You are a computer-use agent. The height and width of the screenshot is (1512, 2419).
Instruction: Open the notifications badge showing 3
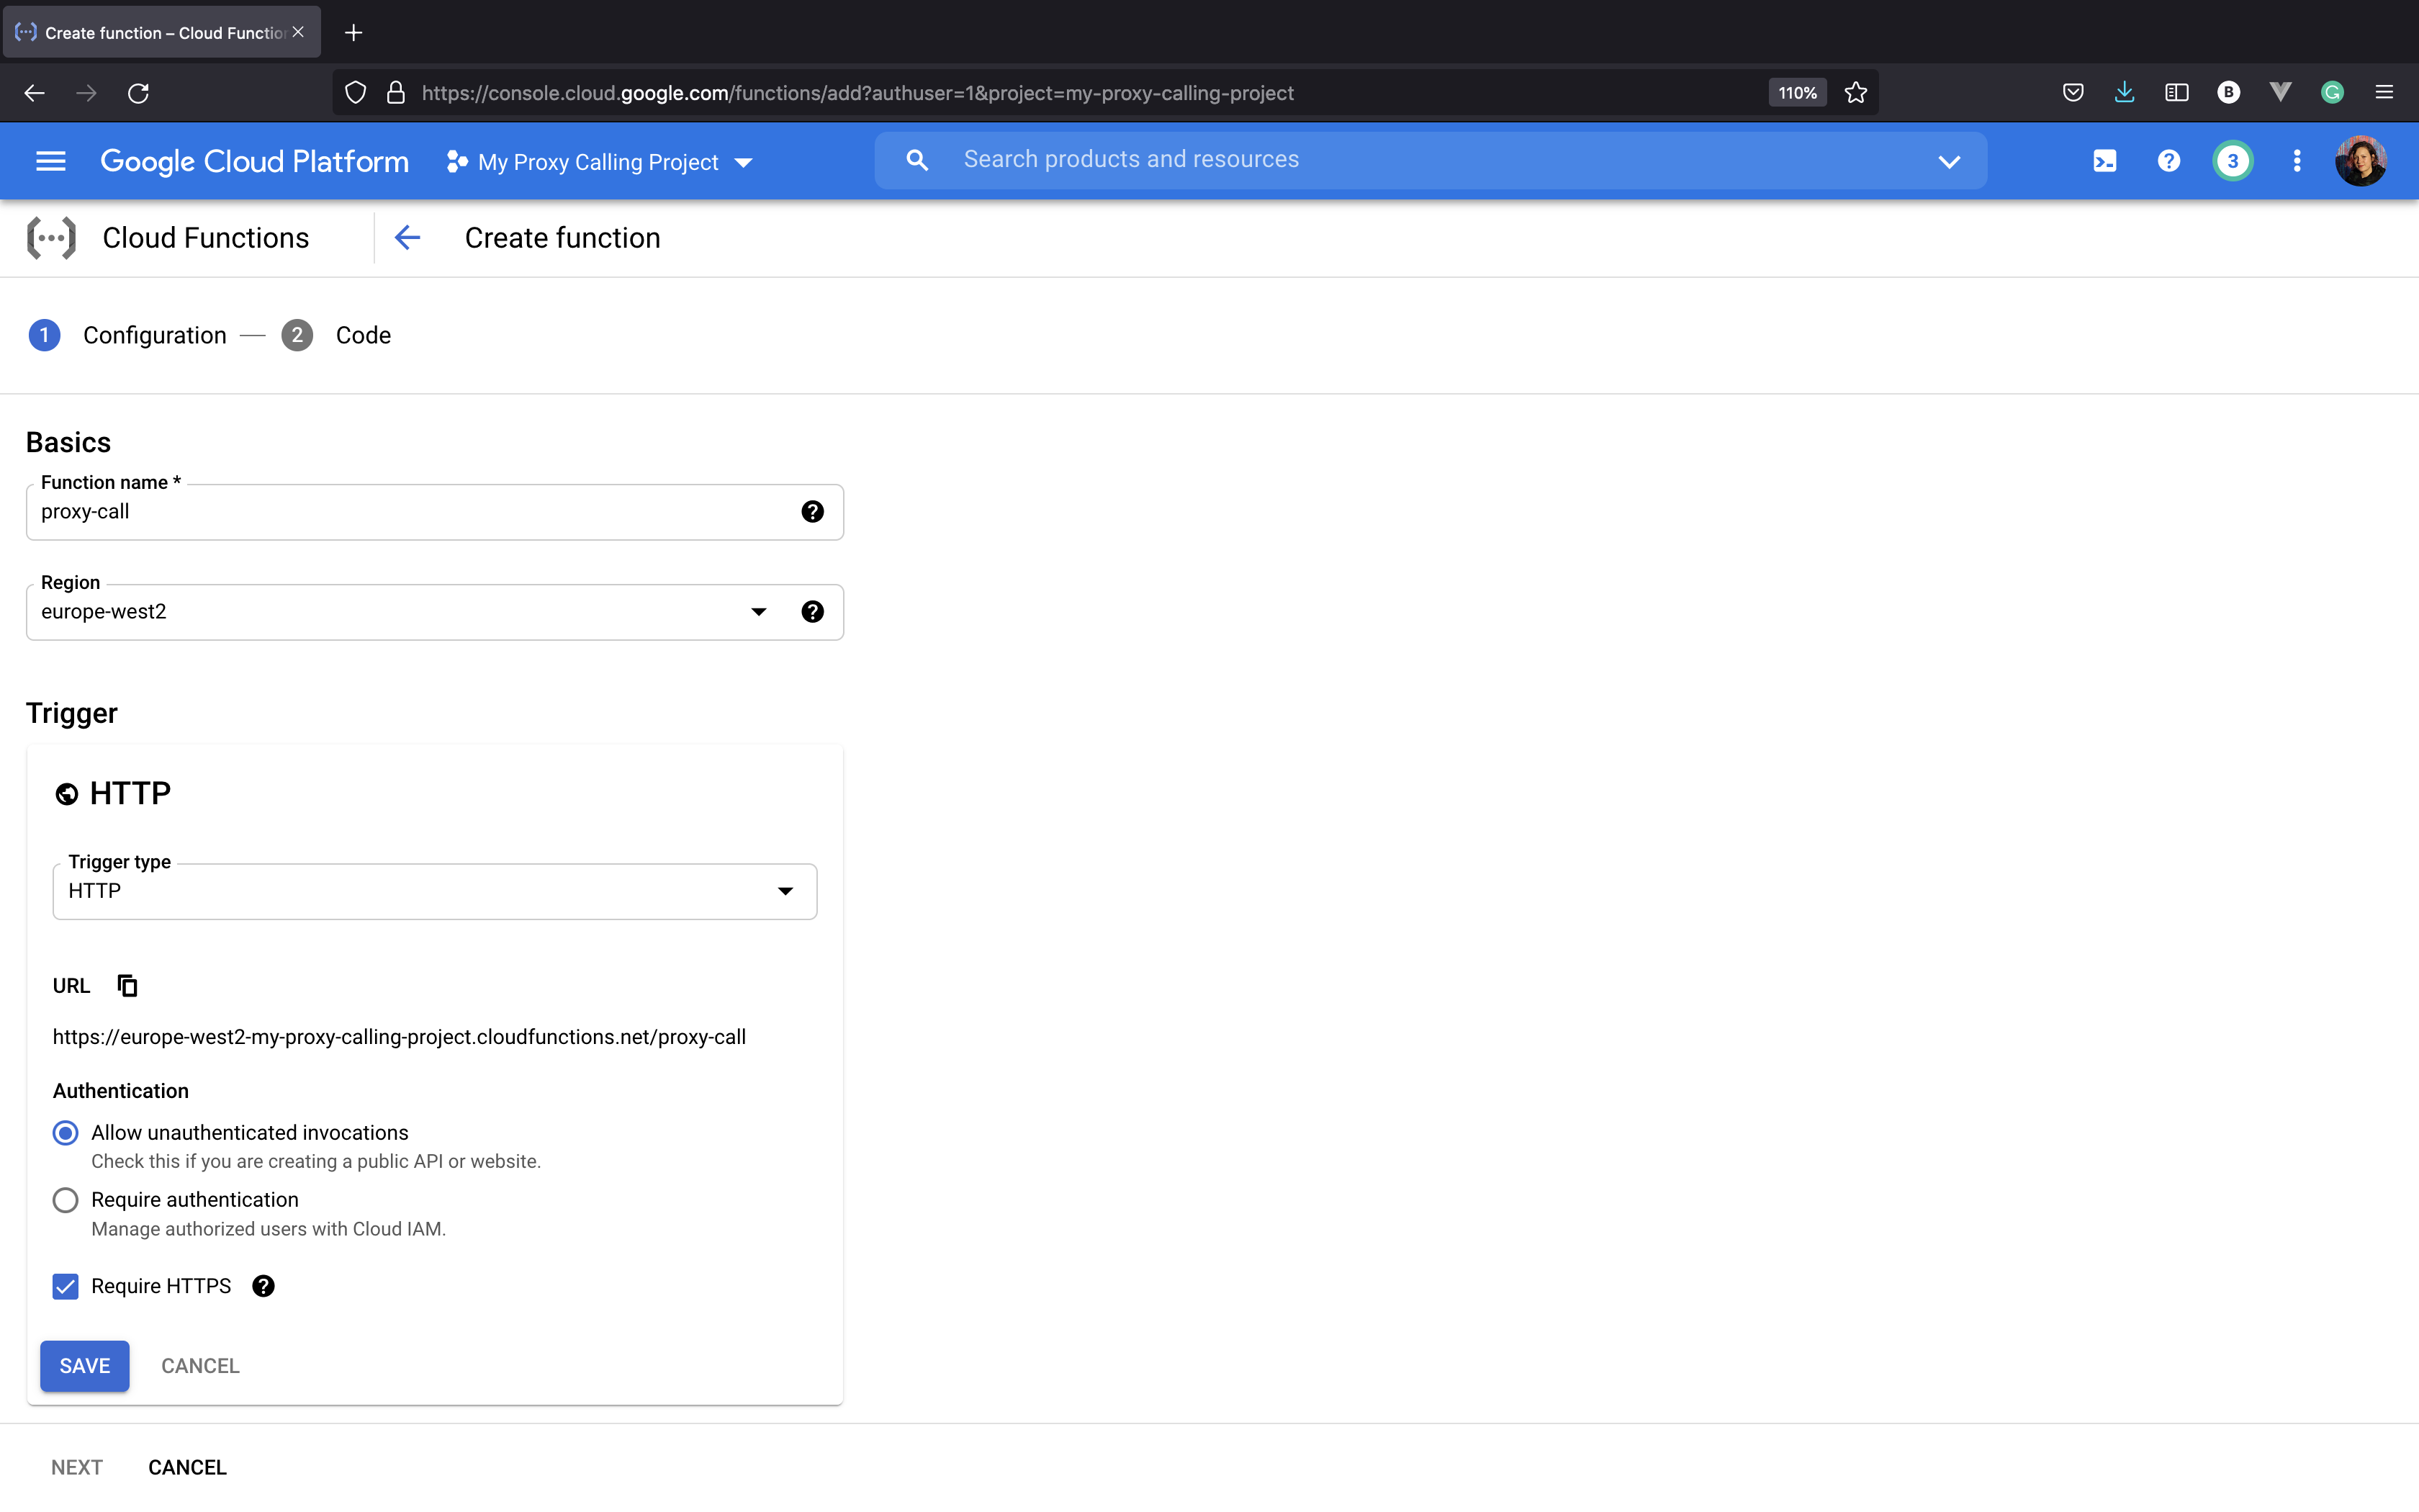(x=2233, y=161)
